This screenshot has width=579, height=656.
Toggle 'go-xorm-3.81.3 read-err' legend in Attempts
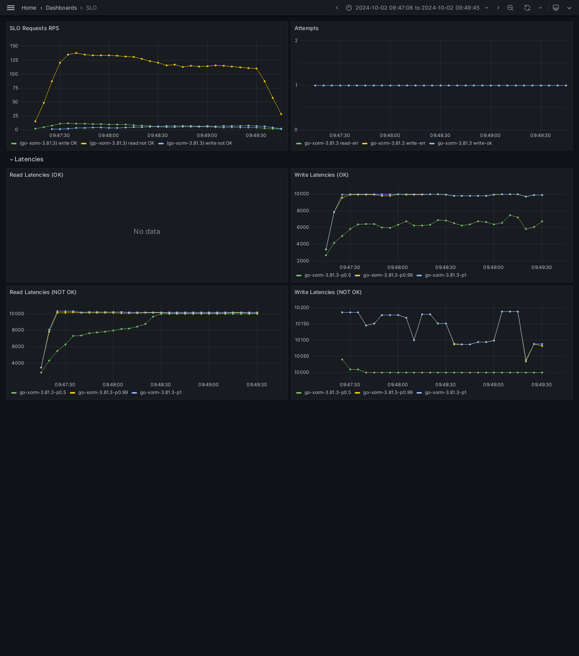click(x=331, y=143)
